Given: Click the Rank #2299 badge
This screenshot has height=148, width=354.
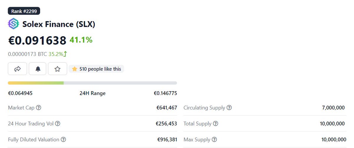Looking at the screenshot, I should click(x=24, y=11).
